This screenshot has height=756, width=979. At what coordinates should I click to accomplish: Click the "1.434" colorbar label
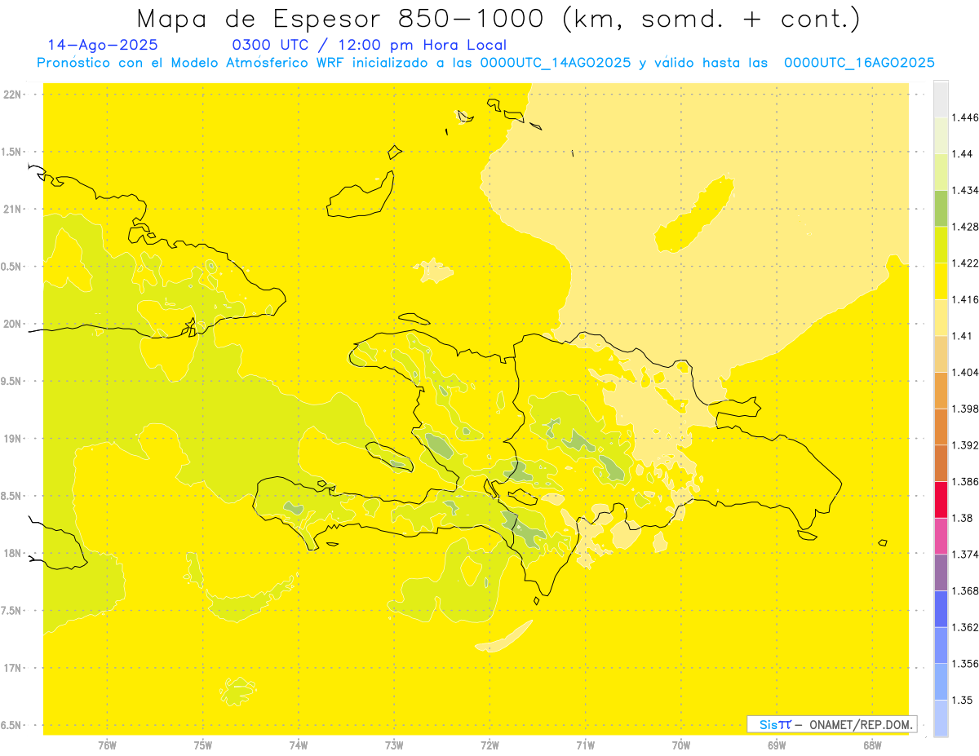(967, 190)
